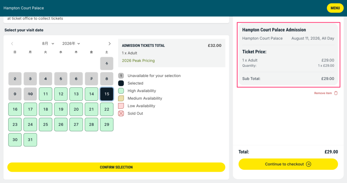Select August 13 on the calendar
The width and height of the screenshot is (347, 183).
point(76,94)
